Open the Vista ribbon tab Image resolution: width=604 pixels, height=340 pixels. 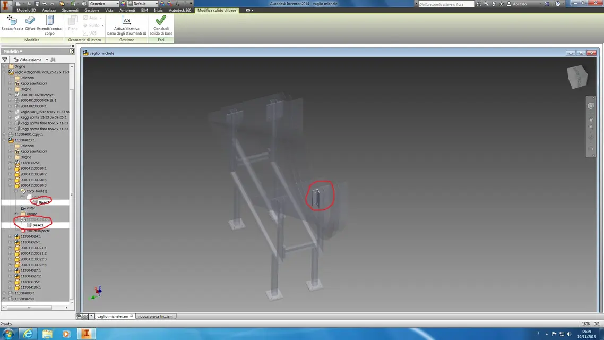tap(109, 11)
